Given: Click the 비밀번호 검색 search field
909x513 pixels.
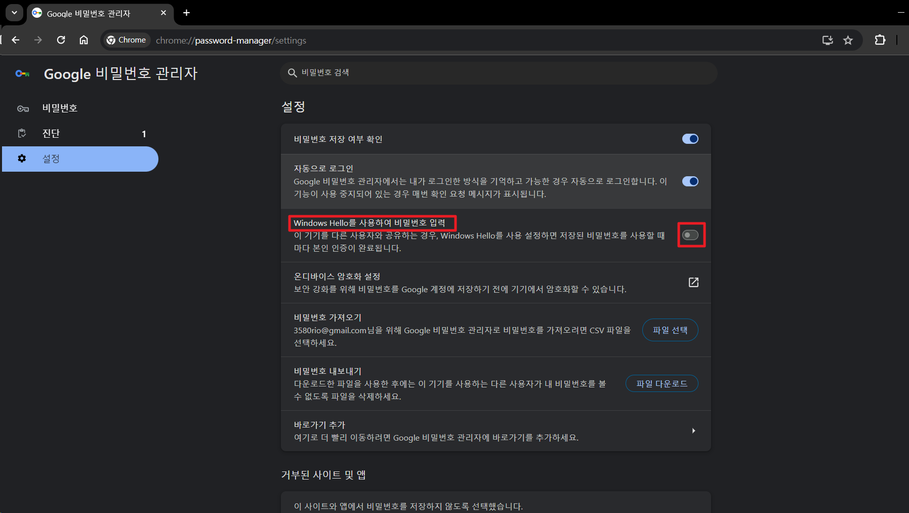Looking at the screenshot, I should click(499, 73).
